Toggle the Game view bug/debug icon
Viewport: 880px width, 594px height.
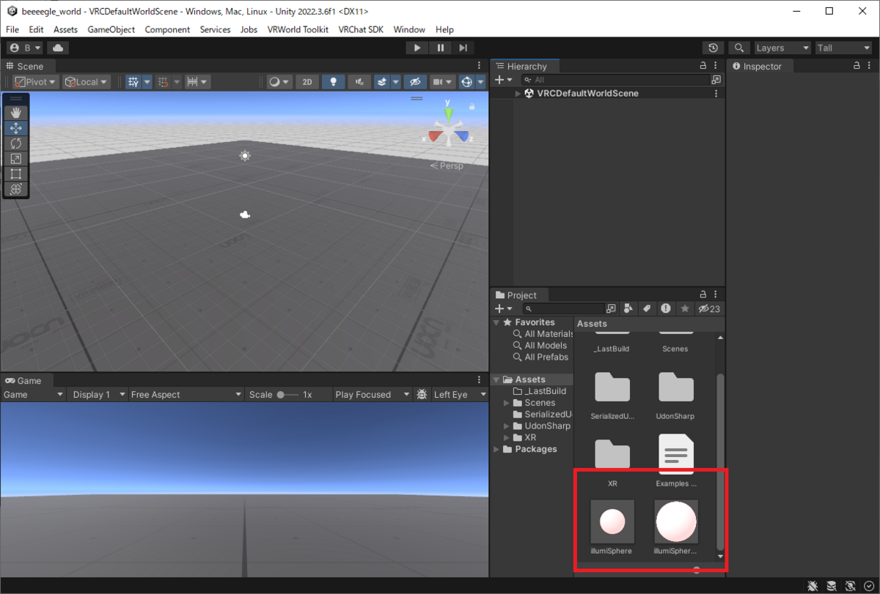coord(422,394)
